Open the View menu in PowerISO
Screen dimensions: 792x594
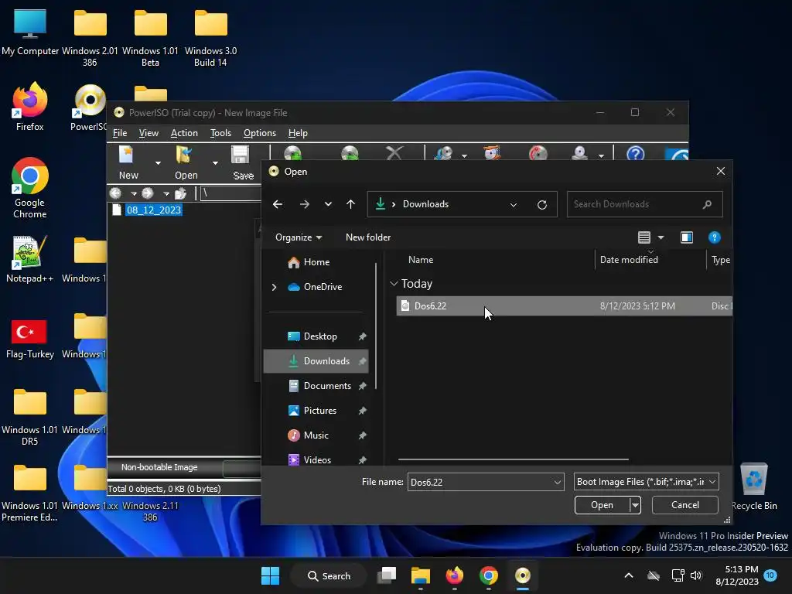[x=148, y=133]
